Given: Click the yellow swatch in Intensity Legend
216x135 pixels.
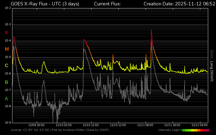Looking at the screenshot, I should pyautogui.click(x=193, y=130).
